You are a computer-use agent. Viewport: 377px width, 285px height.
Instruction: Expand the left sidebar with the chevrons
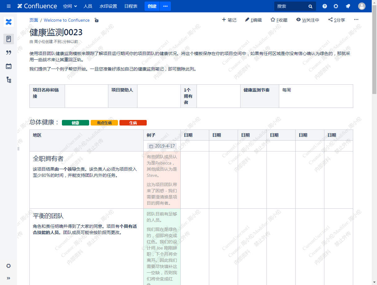(9, 278)
